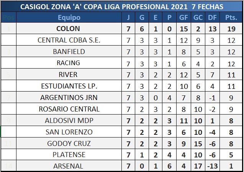Click the PLATENSE team cell
This screenshot has height=172, width=244.
(69, 155)
